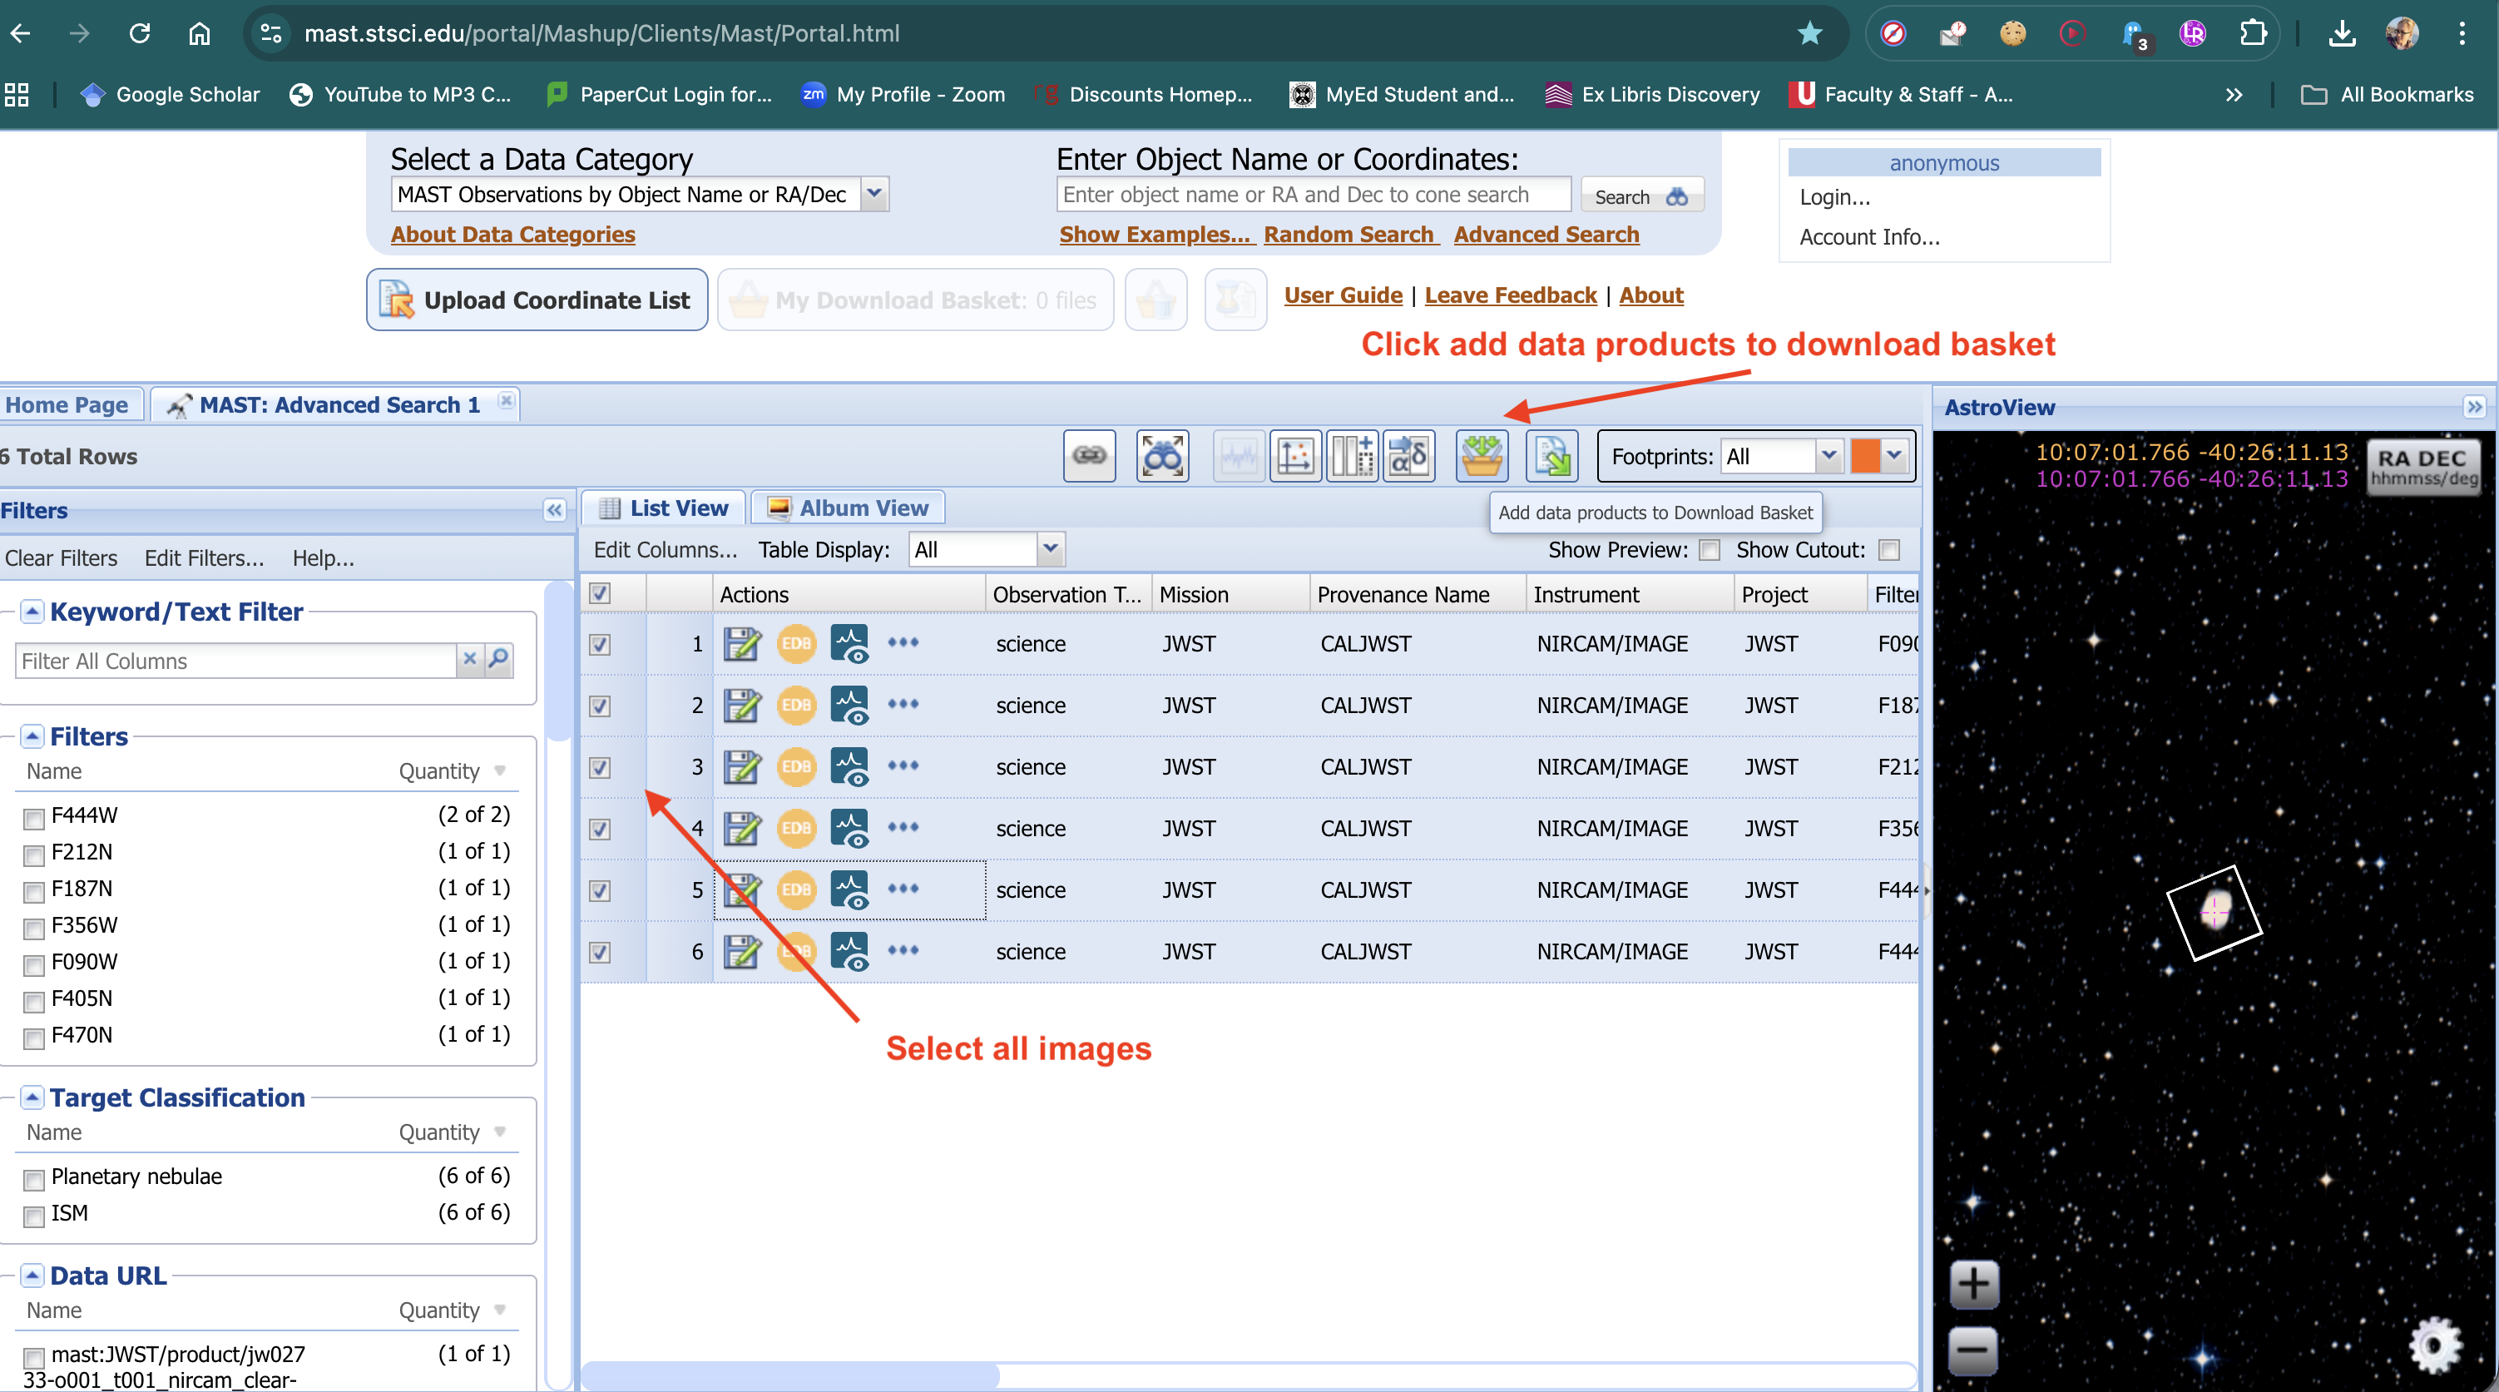
Task: Open the scatter plot chart icon
Action: (1295, 456)
